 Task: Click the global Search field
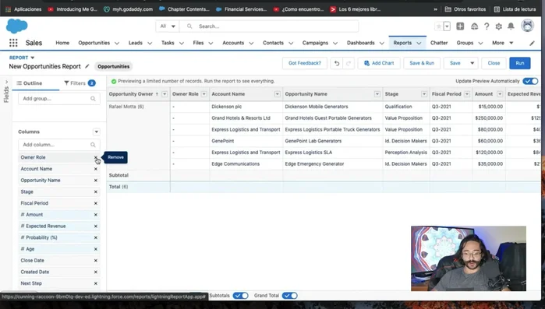(269, 26)
